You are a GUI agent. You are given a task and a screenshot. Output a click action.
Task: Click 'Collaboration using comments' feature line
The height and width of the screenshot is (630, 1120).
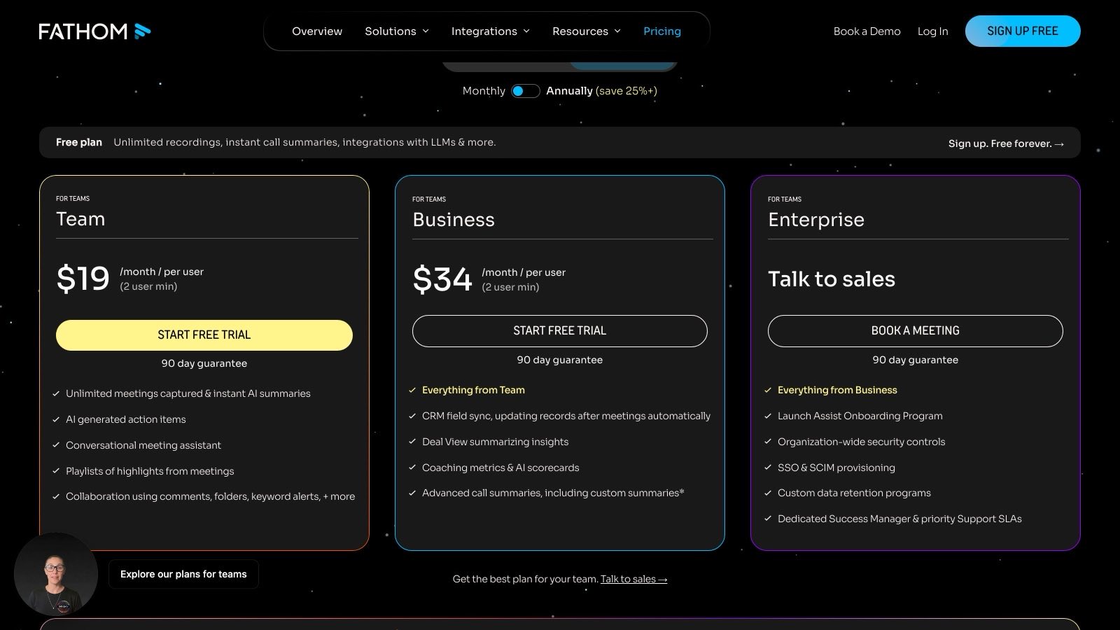[210, 496]
